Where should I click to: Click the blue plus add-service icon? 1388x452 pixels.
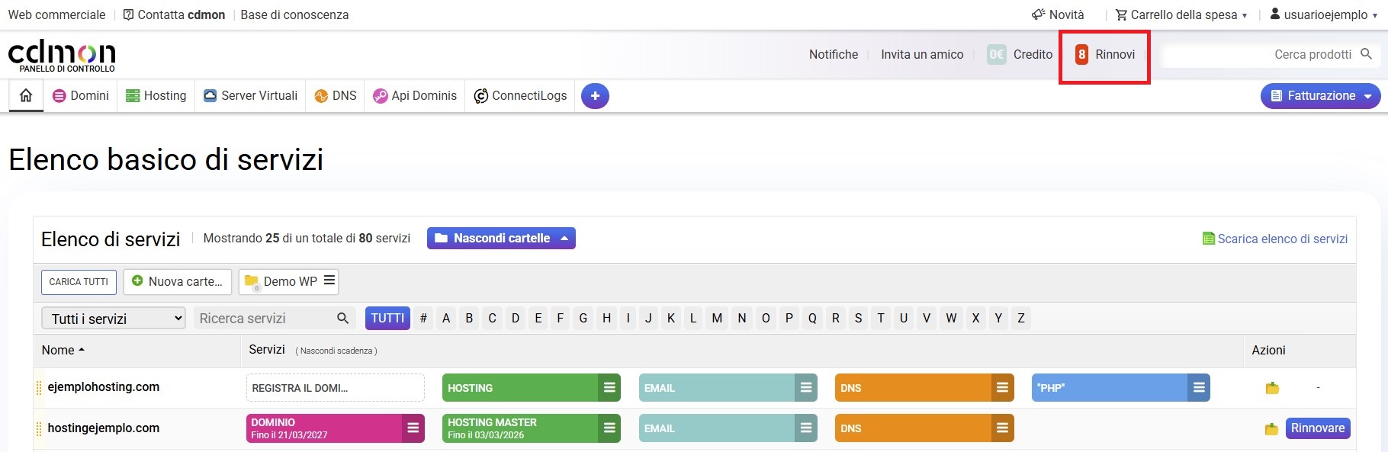click(x=595, y=96)
